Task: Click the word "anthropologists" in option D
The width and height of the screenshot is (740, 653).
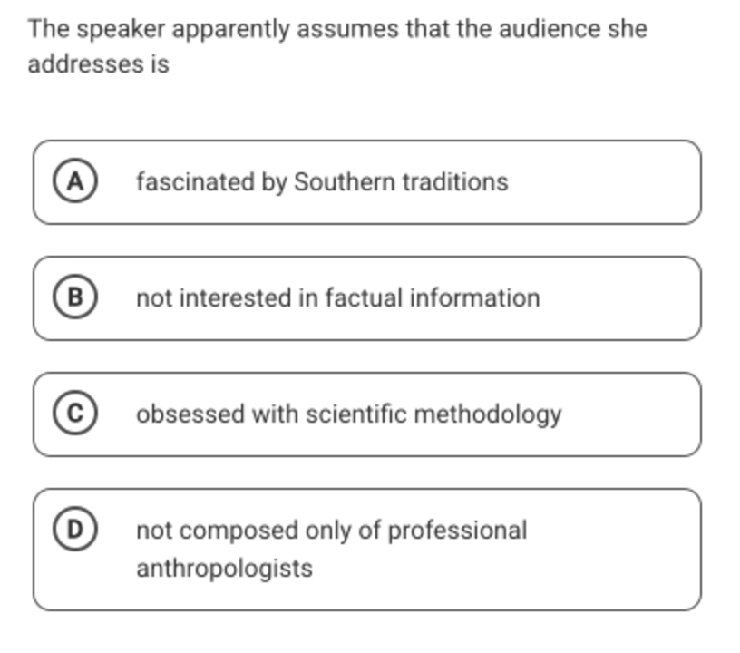Action: pos(225,569)
